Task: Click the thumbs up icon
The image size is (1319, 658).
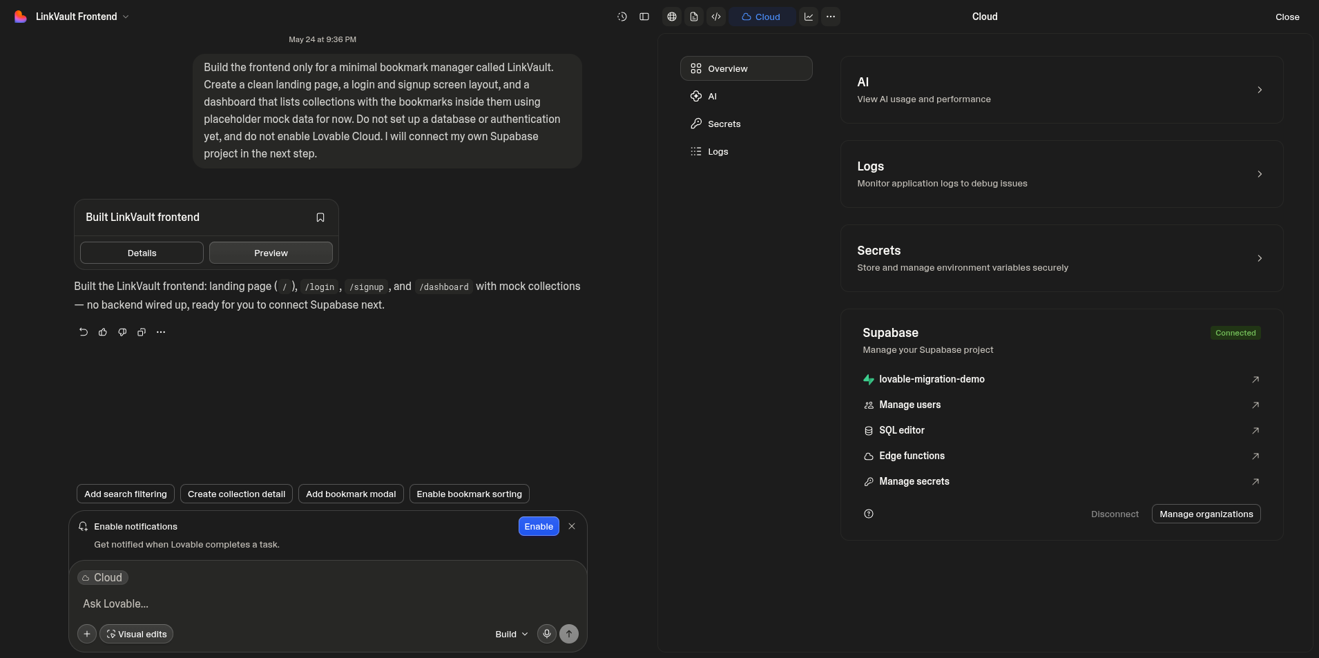Action: tap(103, 332)
